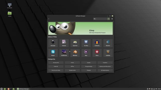Browse the Sound and video category
Viewport: 161px width, 90px height.
pyautogui.click(x=56, y=70)
